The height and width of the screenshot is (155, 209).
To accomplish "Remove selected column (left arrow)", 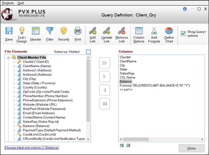I will click(x=105, y=90).
